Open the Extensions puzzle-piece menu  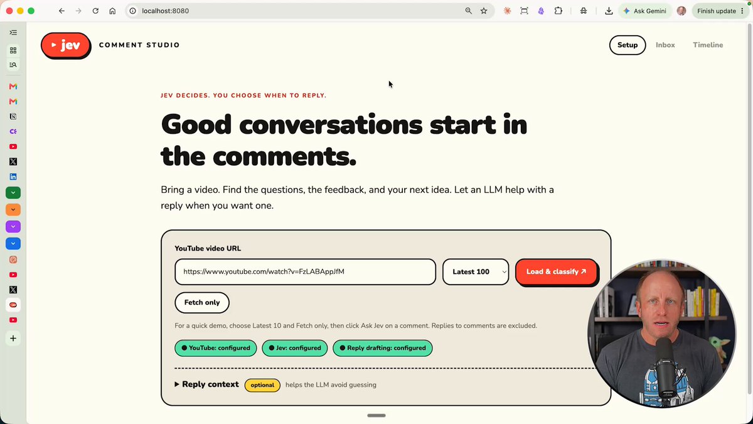tap(558, 11)
